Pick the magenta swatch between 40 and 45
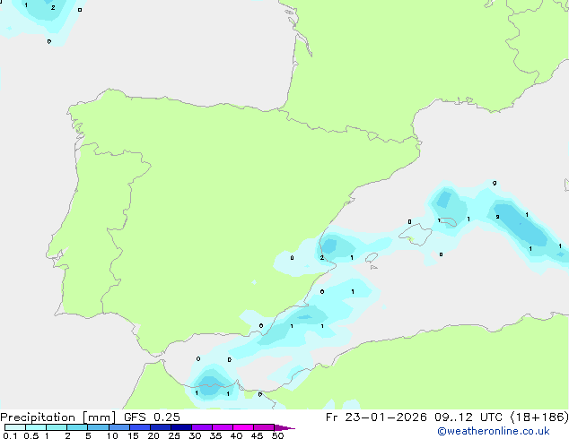 [243, 427]
